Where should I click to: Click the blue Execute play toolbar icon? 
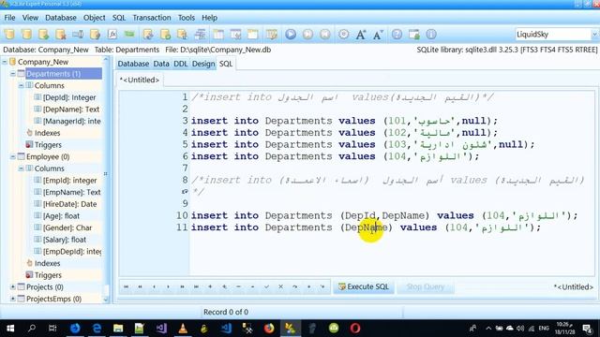coord(291,35)
